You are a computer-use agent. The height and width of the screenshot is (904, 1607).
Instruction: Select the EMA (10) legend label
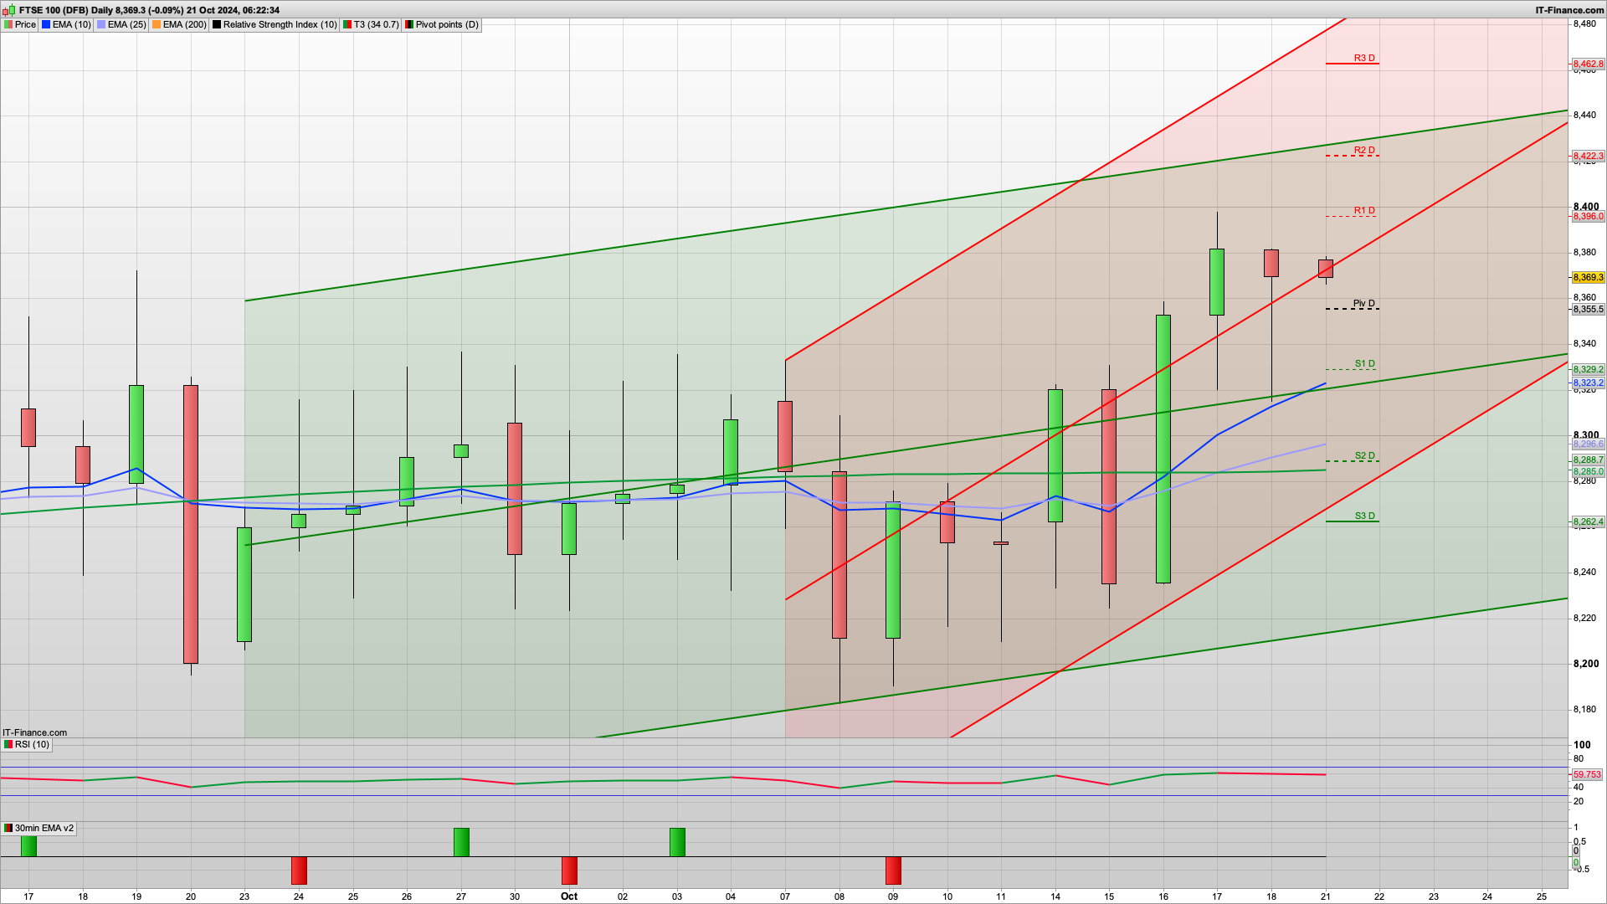pyautogui.click(x=72, y=25)
